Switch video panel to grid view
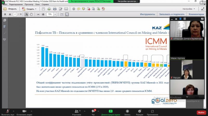This screenshot has width=208, height=116. click(x=185, y=19)
